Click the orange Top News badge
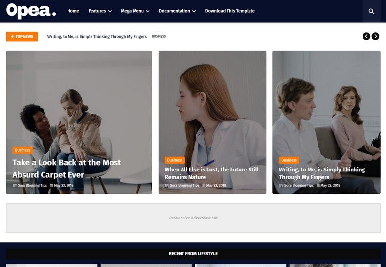The height and width of the screenshot is (267, 386). [22, 37]
